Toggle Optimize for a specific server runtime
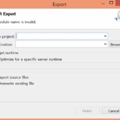This screenshot has height=120, width=120. pyautogui.click(x=31, y=59)
